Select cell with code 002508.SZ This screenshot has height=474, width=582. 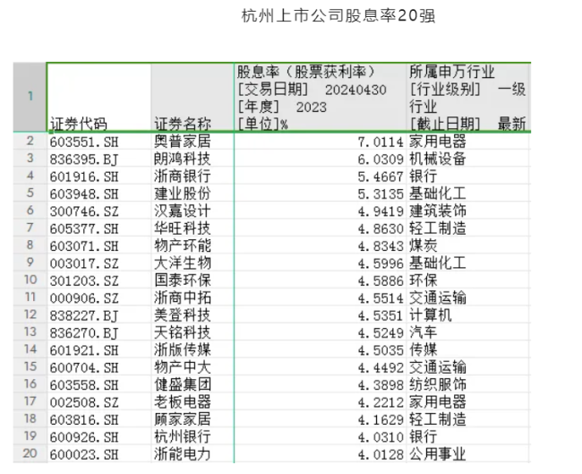[x=99, y=402]
